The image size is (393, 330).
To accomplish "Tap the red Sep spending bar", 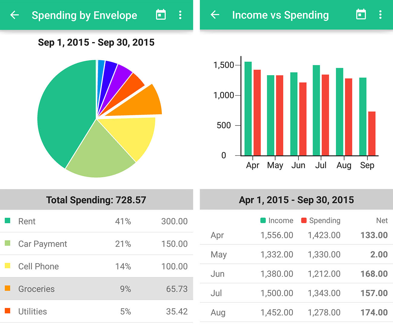I will [x=372, y=133].
